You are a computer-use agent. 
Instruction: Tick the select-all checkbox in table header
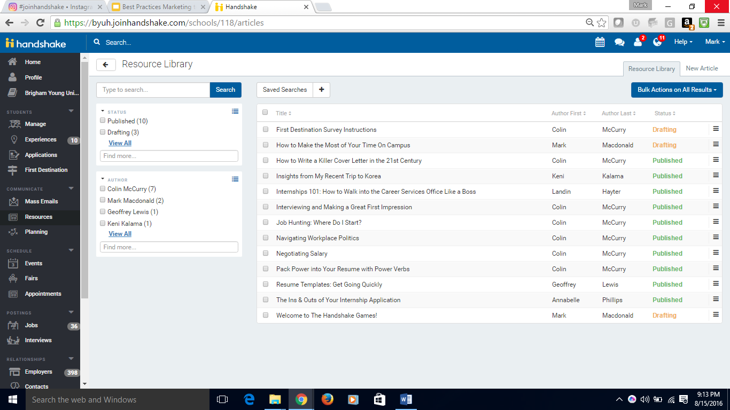click(x=265, y=113)
